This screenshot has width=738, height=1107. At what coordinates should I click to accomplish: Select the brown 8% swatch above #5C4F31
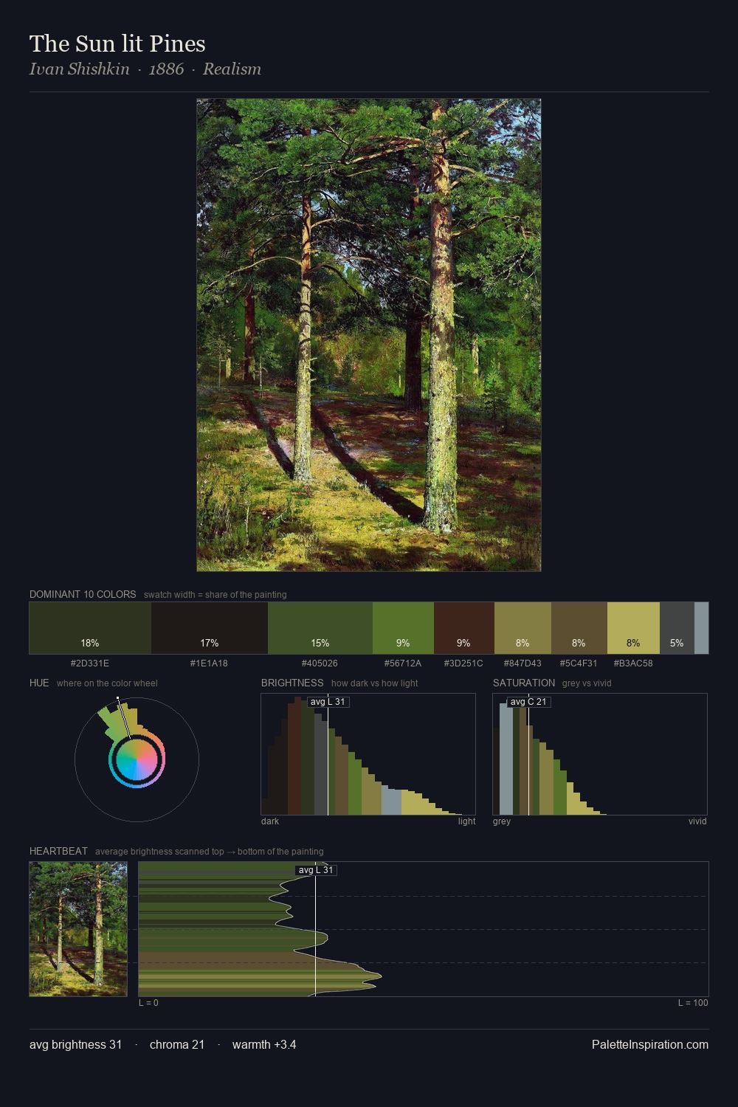(579, 628)
